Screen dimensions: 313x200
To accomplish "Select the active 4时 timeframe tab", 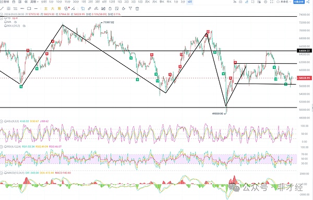I will click(190, 2).
